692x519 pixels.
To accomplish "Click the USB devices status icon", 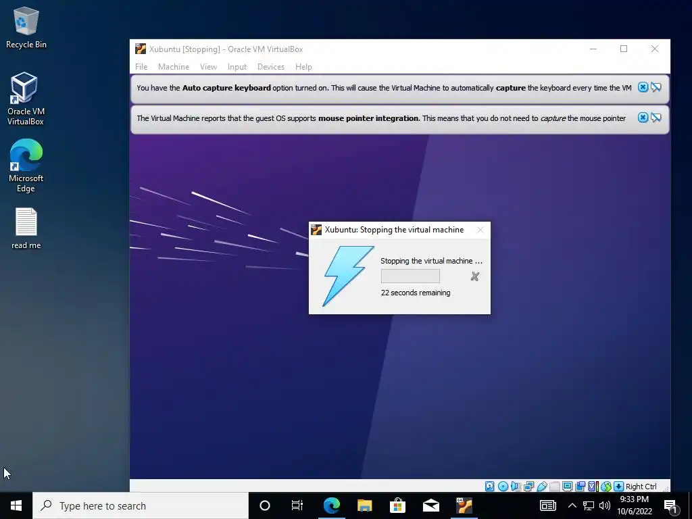I will (542, 487).
